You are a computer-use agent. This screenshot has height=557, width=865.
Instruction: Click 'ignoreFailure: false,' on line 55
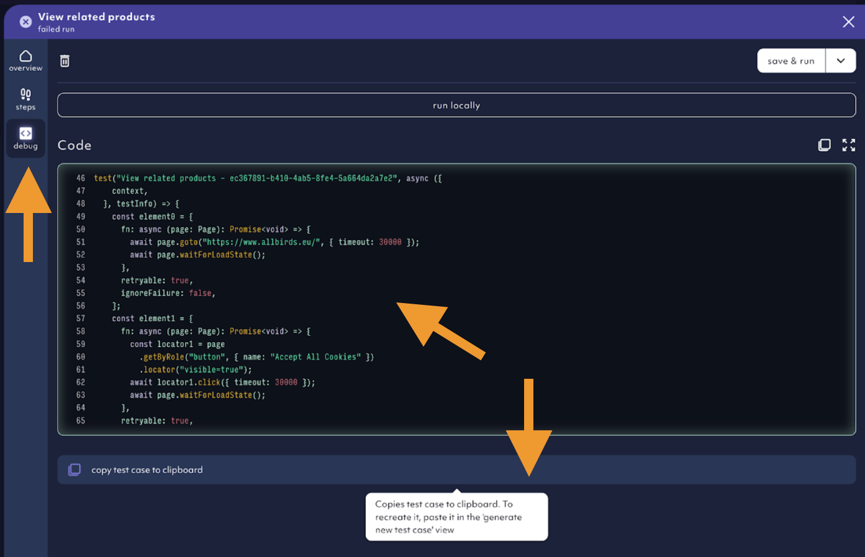[x=168, y=293]
